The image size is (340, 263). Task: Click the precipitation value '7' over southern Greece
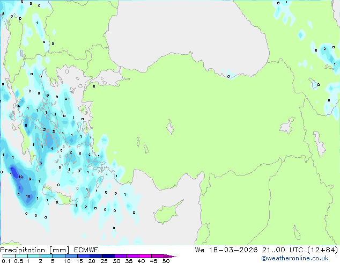pyautogui.click(x=41, y=164)
